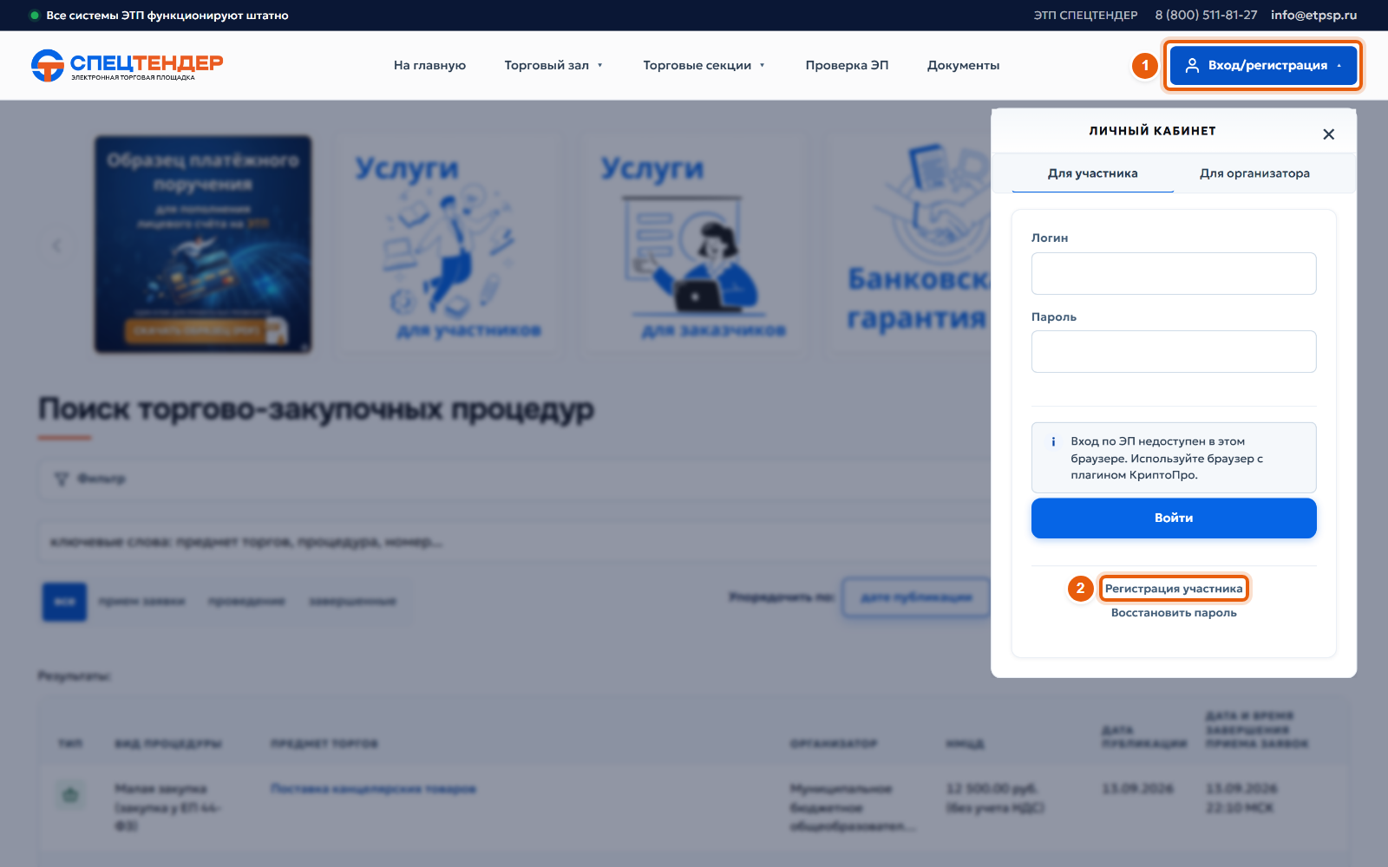Image resolution: width=1388 pixels, height=867 pixels.
Task: Expand the Торговые секции dropdown
Action: pos(704,65)
